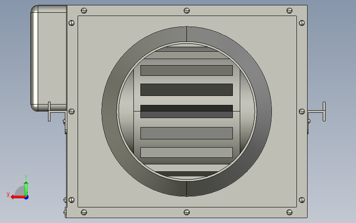Pick the rounded motor housing box at upper left
Image resolution: width=356 pixels, height=223 pixels.
[x=48, y=58]
